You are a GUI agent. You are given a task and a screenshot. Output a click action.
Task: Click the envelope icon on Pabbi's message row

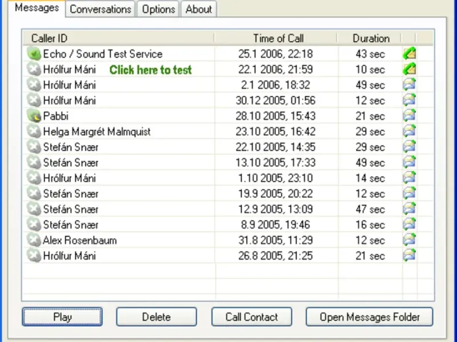(410, 116)
